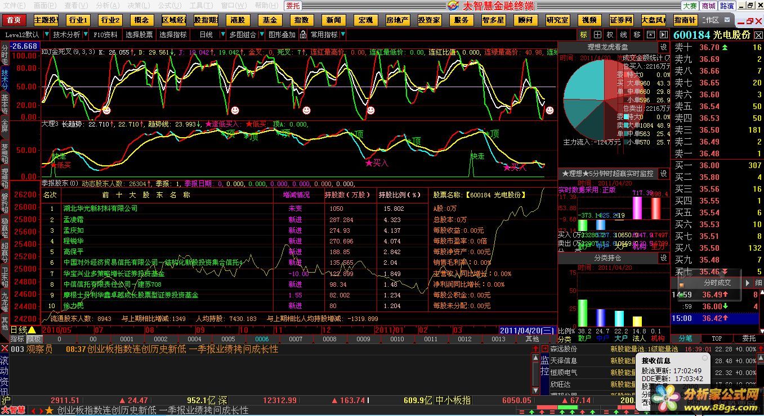Toggle the lock icon beside 图形叠加
The height and width of the screenshot is (416, 764).
303,34
